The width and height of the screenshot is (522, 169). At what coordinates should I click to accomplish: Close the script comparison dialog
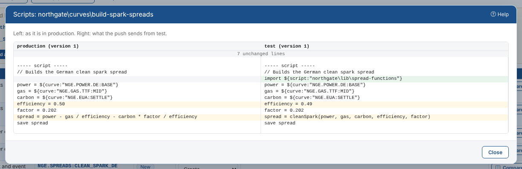(x=495, y=152)
